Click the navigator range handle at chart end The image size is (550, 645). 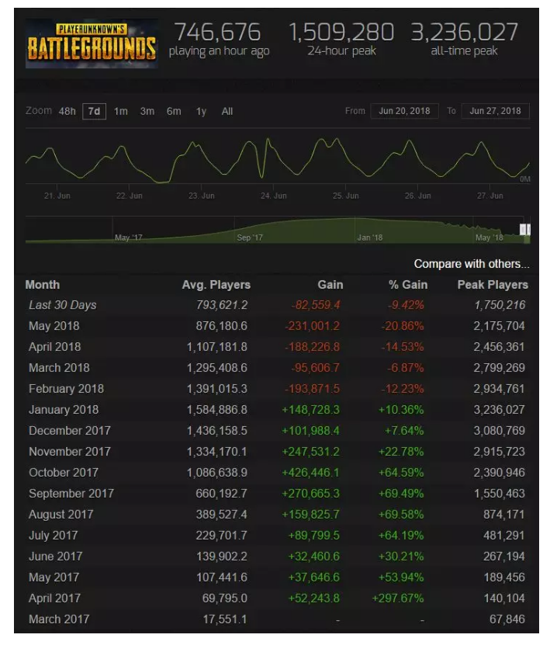[x=525, y=230]
